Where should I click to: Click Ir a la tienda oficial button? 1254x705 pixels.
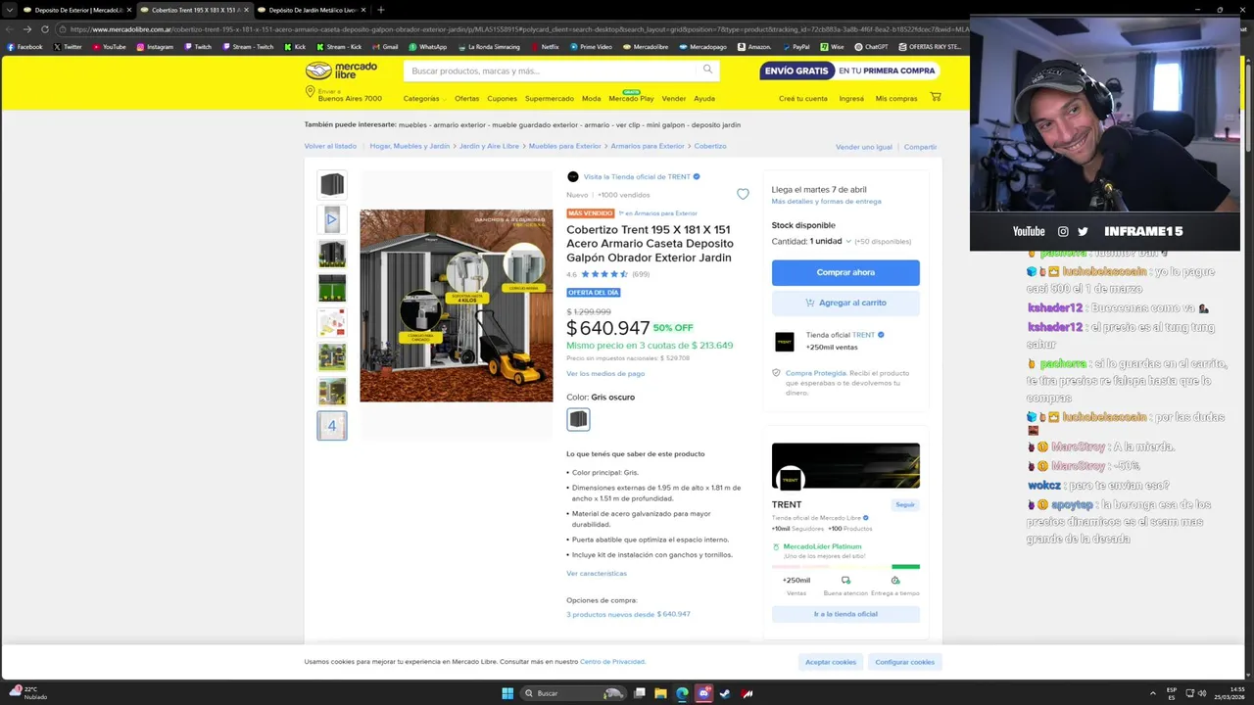click(x=845, y=614)
